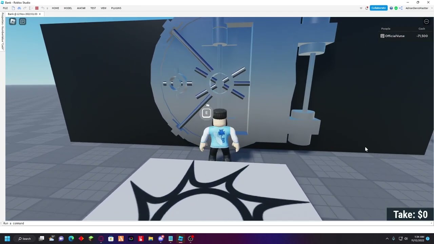Open the Minecraft block icon in taskbar
Viewport: 434px width, 244px height.
(x=91, y=239)
